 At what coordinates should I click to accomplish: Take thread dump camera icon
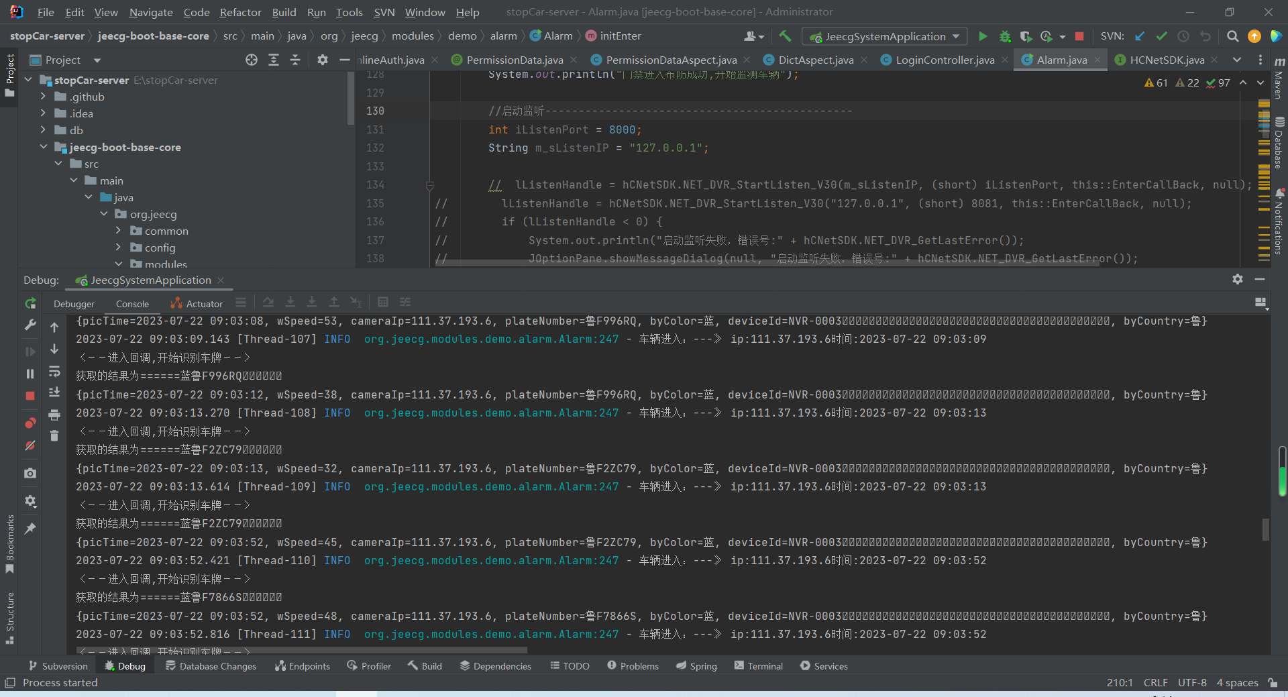coord(30,473)
